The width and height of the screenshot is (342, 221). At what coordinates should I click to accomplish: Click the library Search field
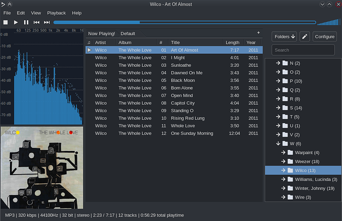(303, 50)
